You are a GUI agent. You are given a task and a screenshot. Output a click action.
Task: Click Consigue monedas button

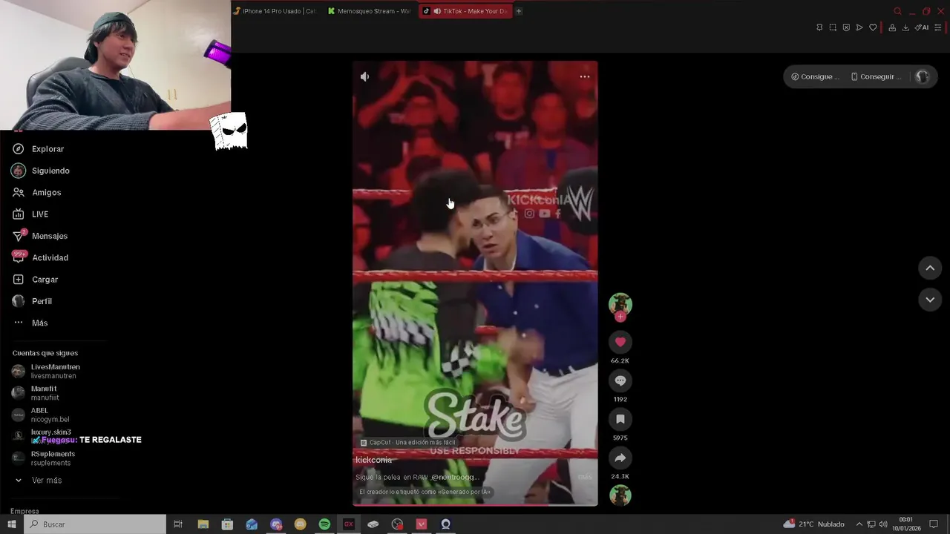tap(815, 76)
